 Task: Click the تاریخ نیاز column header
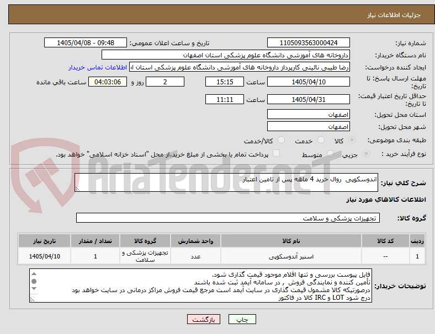click(x=44, y=241)
